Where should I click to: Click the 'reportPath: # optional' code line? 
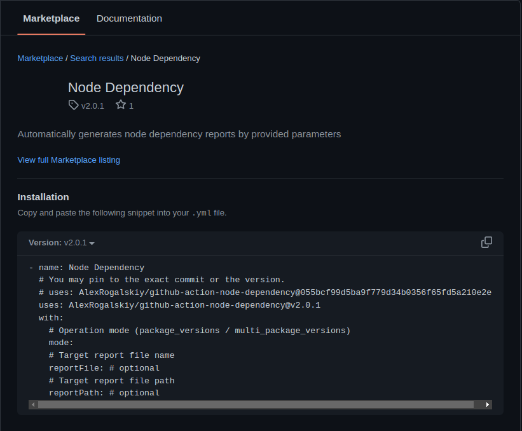[104, 393]
